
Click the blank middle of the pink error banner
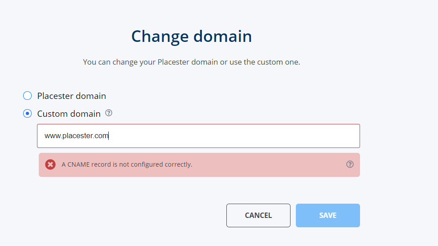point(267,164)
